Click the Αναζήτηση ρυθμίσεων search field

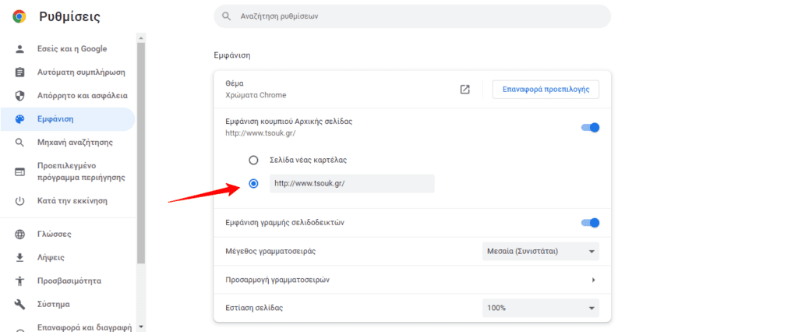pyautogui.click(x=411, y=16)
